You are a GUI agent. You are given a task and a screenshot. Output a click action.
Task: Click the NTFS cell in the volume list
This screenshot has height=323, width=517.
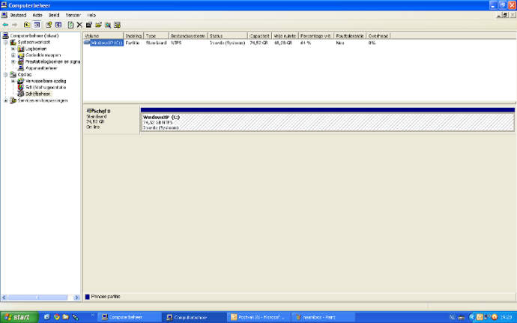click(x=176, y=43)
